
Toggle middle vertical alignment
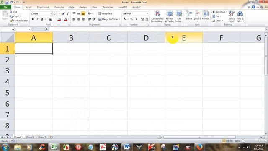(x=78, y=13)
